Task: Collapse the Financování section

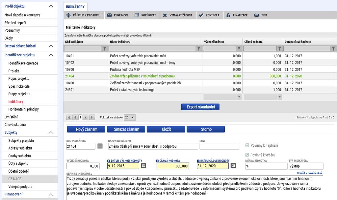Action: pyautogui.click(x=51, y=194)
